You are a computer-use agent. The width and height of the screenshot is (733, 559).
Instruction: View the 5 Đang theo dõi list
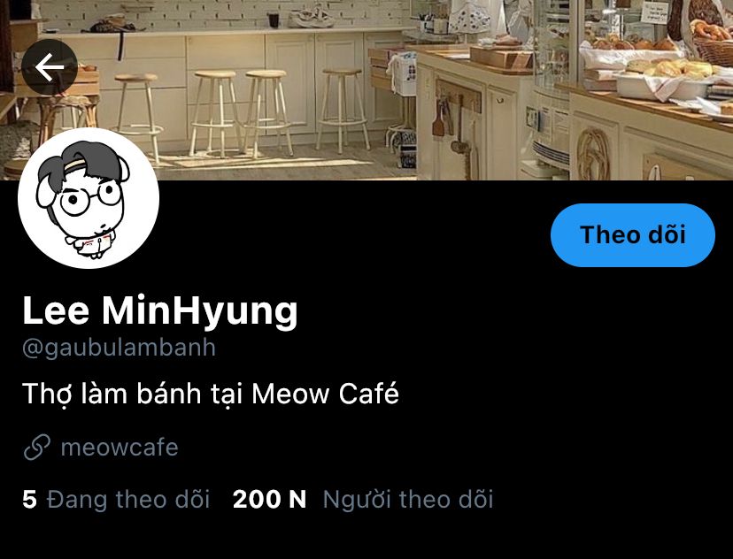116,499
